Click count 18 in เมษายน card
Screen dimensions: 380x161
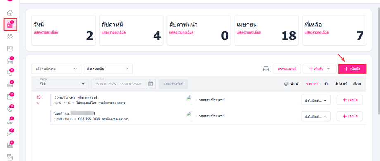[x=289, y=36]
